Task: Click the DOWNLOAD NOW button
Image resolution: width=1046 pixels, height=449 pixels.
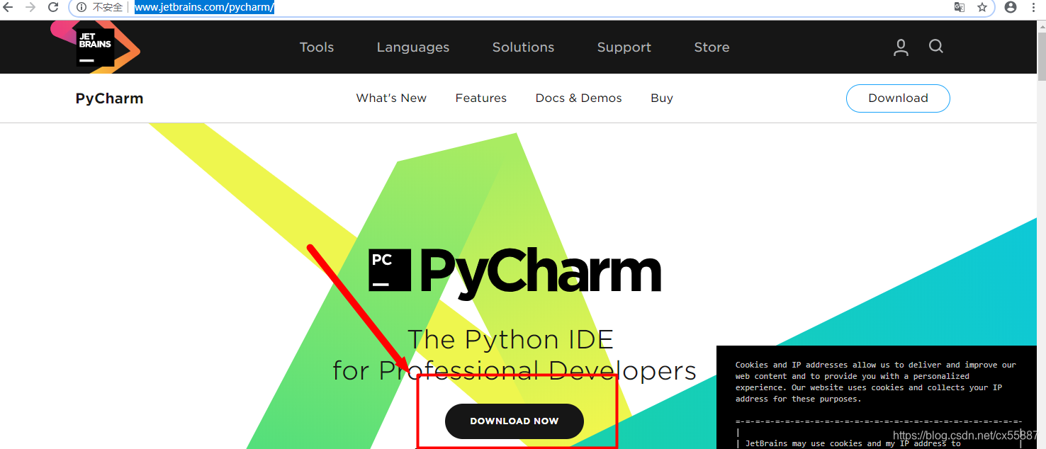Action: (514, 421)
